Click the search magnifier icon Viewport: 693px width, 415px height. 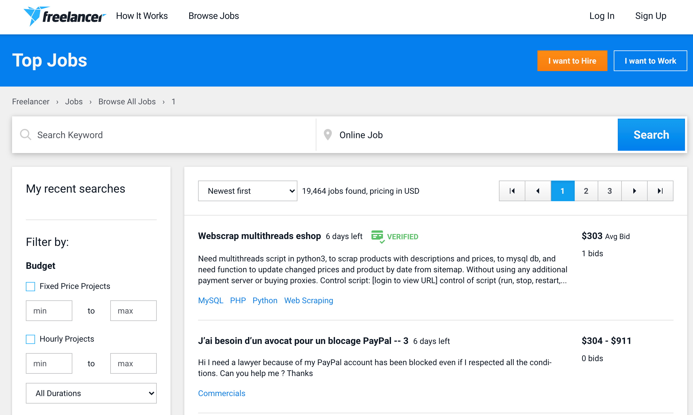[x=25, y=134]
